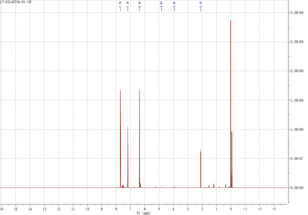The width and height of the screenshot is (308, 215).
Task: Click the tall spectrum peak at 7.70 ppm
Action: click(121, 139)
